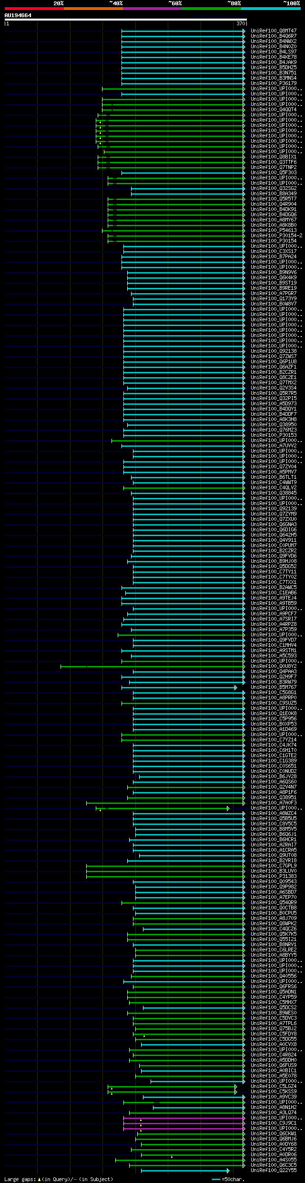305x1183 pixels.
Task: Select hit UniRef100_Q75BJ2
Action: pos(274,1029)
